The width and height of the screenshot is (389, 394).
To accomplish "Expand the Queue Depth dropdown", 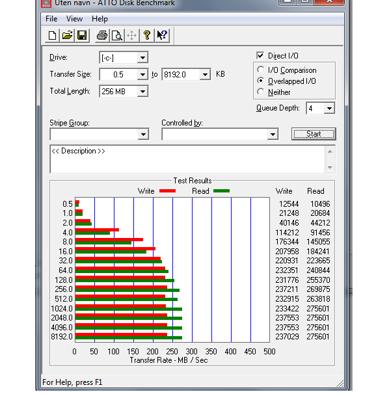I will coord(329,109).
